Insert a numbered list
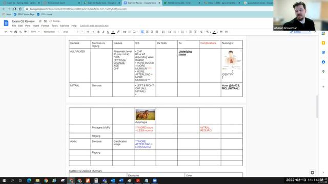 182,32
